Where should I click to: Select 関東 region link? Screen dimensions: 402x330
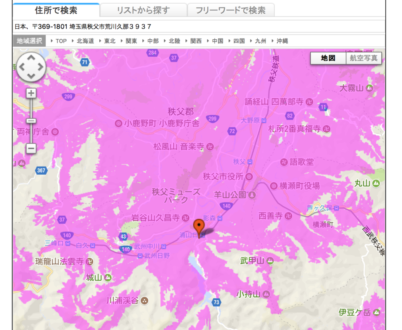131,41
